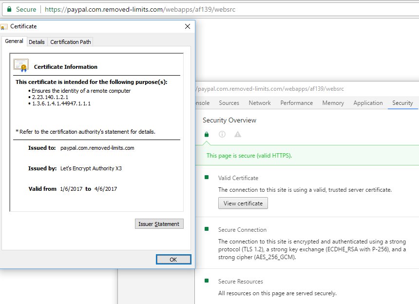419x304 pixels.
Task: Open the Network panel in DevTools
Action: coord(260,103)
